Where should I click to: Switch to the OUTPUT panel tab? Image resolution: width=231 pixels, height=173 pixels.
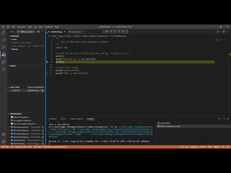coord(64,119)
